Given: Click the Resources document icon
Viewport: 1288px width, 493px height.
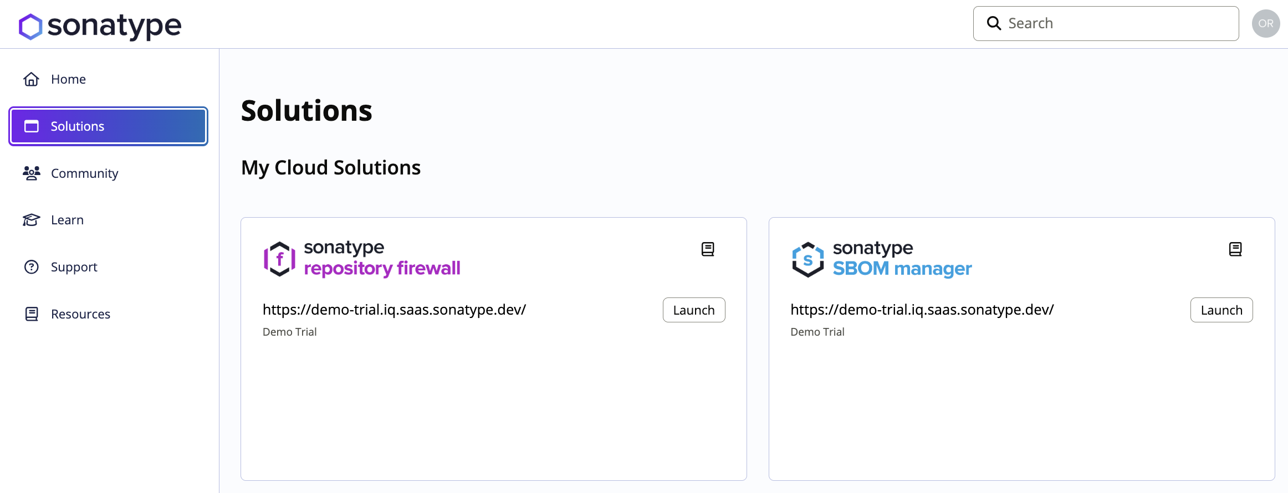Looking at the screenshot, I should coord(32,314).
